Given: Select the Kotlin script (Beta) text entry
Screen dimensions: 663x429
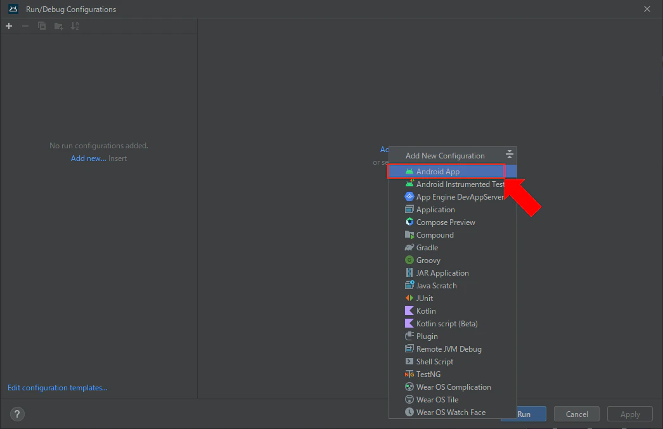Looking at the screenshot, I should [x=447, y=324].
